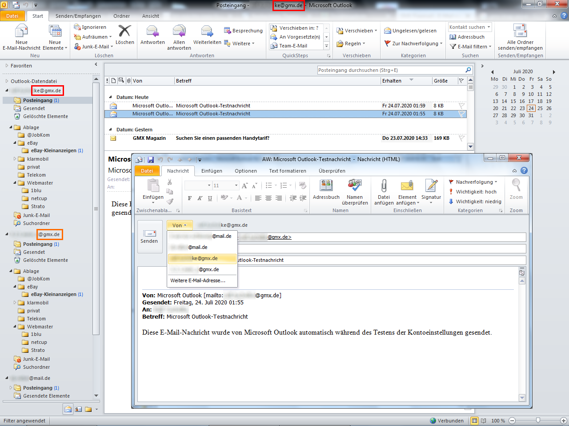569x426 pixels.
Task: Toggle bold (F) formatting in Basistext
Action: 190,197
